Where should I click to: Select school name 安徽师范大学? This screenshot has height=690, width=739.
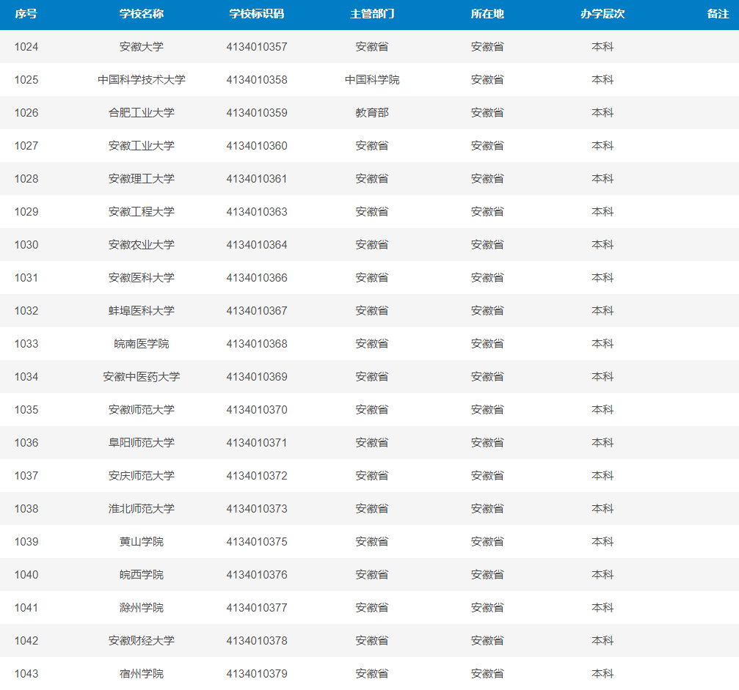[142, 409]
